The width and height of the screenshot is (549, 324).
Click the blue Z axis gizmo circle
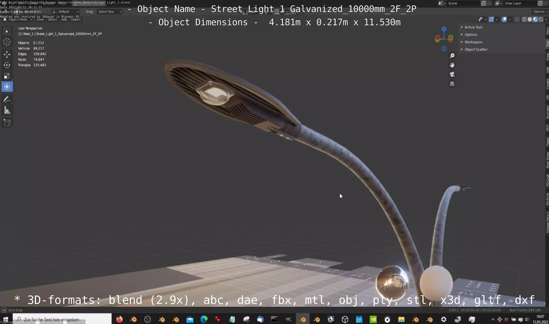444,29
